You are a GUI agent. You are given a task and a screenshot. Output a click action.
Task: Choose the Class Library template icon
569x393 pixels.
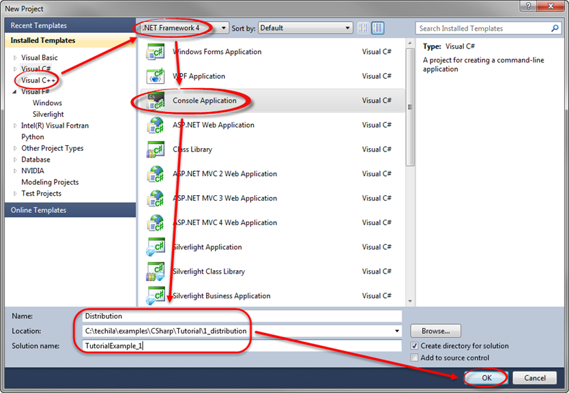tap(155, 149)
